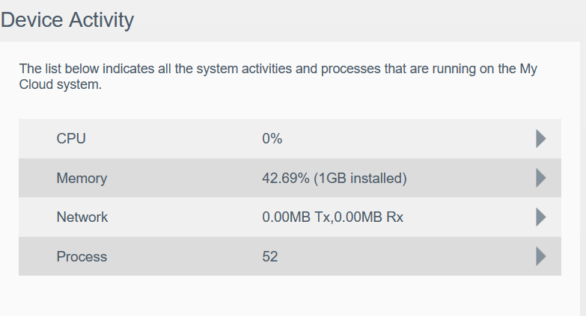Expand the CPU details arrow
Screen dimensions: 586x316
[x=540, y=138]
